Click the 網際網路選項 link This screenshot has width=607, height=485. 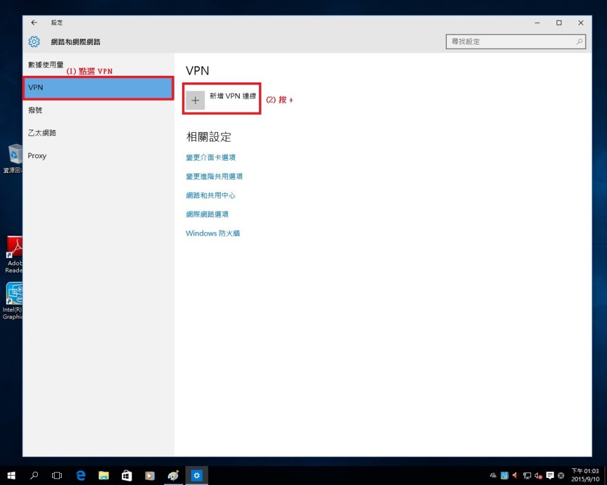point(208,214)
